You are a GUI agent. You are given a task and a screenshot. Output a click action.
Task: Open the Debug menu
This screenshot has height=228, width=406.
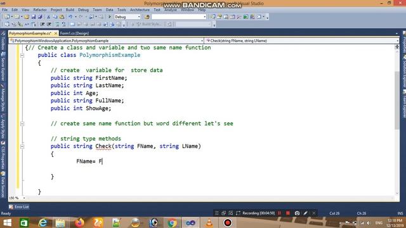pyautogui.click(x=83, y=9)
